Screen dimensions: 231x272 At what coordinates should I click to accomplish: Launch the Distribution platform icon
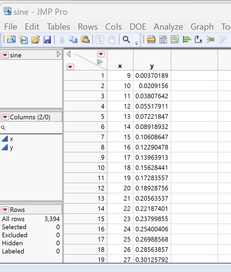(187, 39)
